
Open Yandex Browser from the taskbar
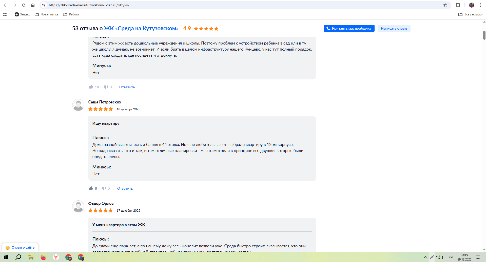point(56,257)
